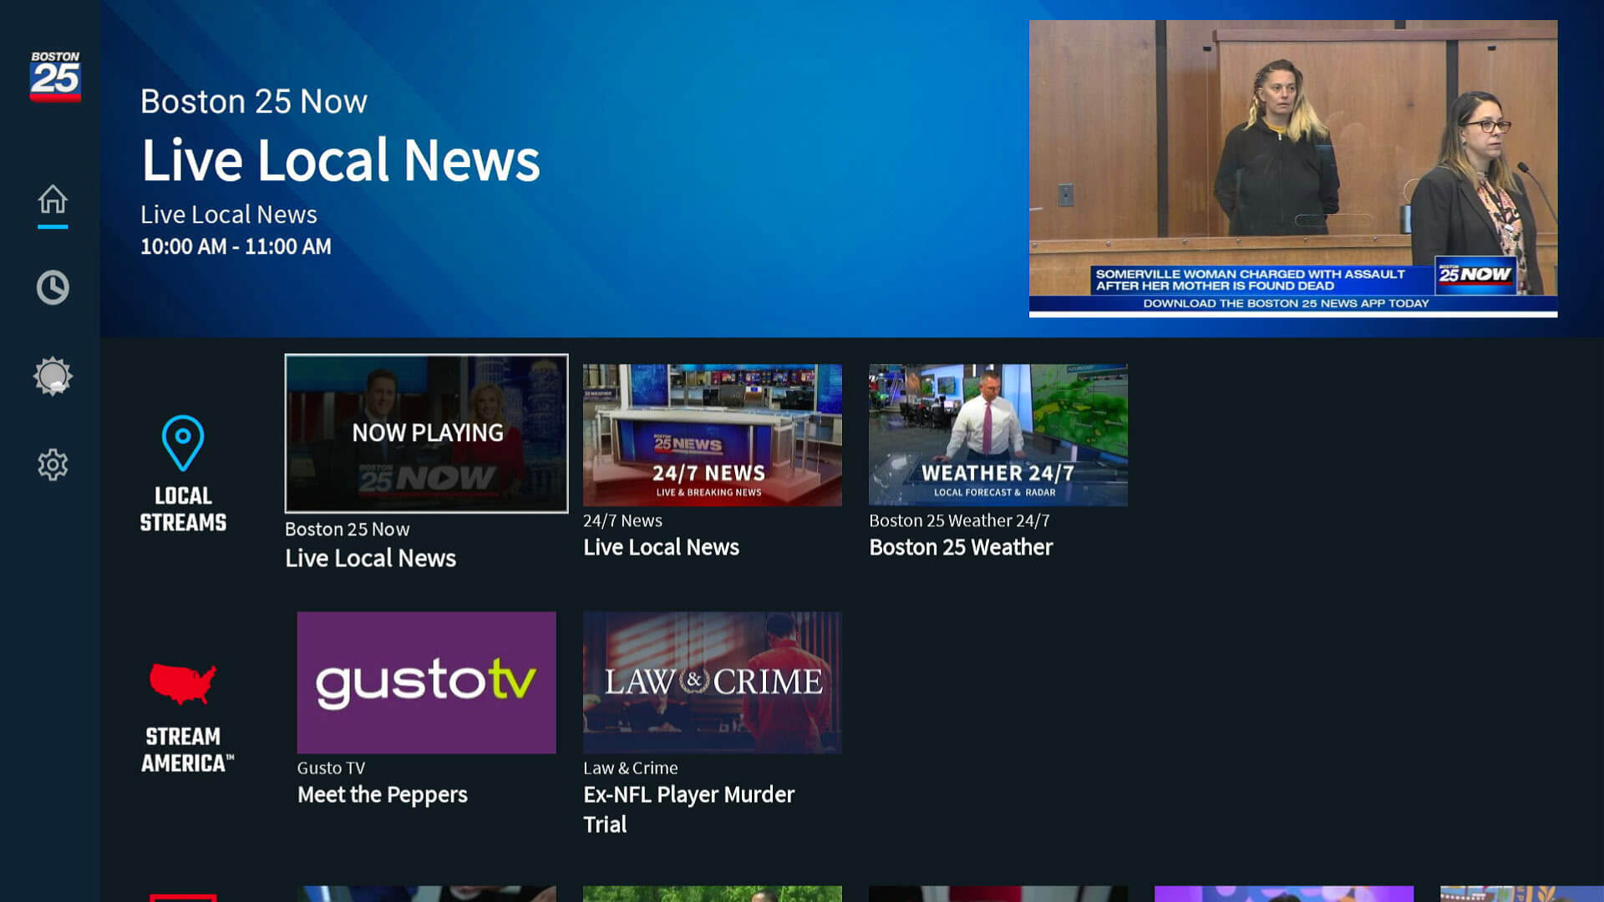Play the 24/7 News stream thumbnail

712,434
